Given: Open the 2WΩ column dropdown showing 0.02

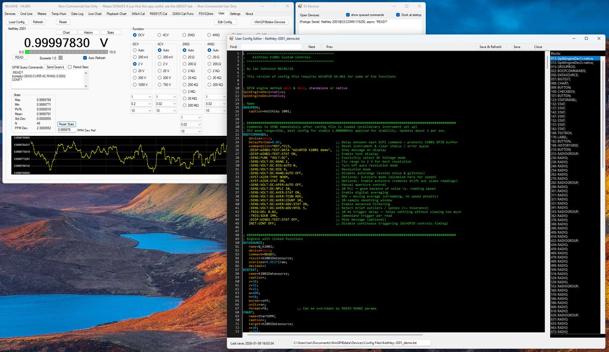Looking at the screenshot, I should [x=191, y=124].
